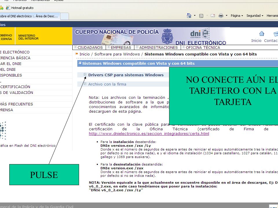Open the Página dropdown menu
Screen dimensions: 278x208
tap(237, 16)
